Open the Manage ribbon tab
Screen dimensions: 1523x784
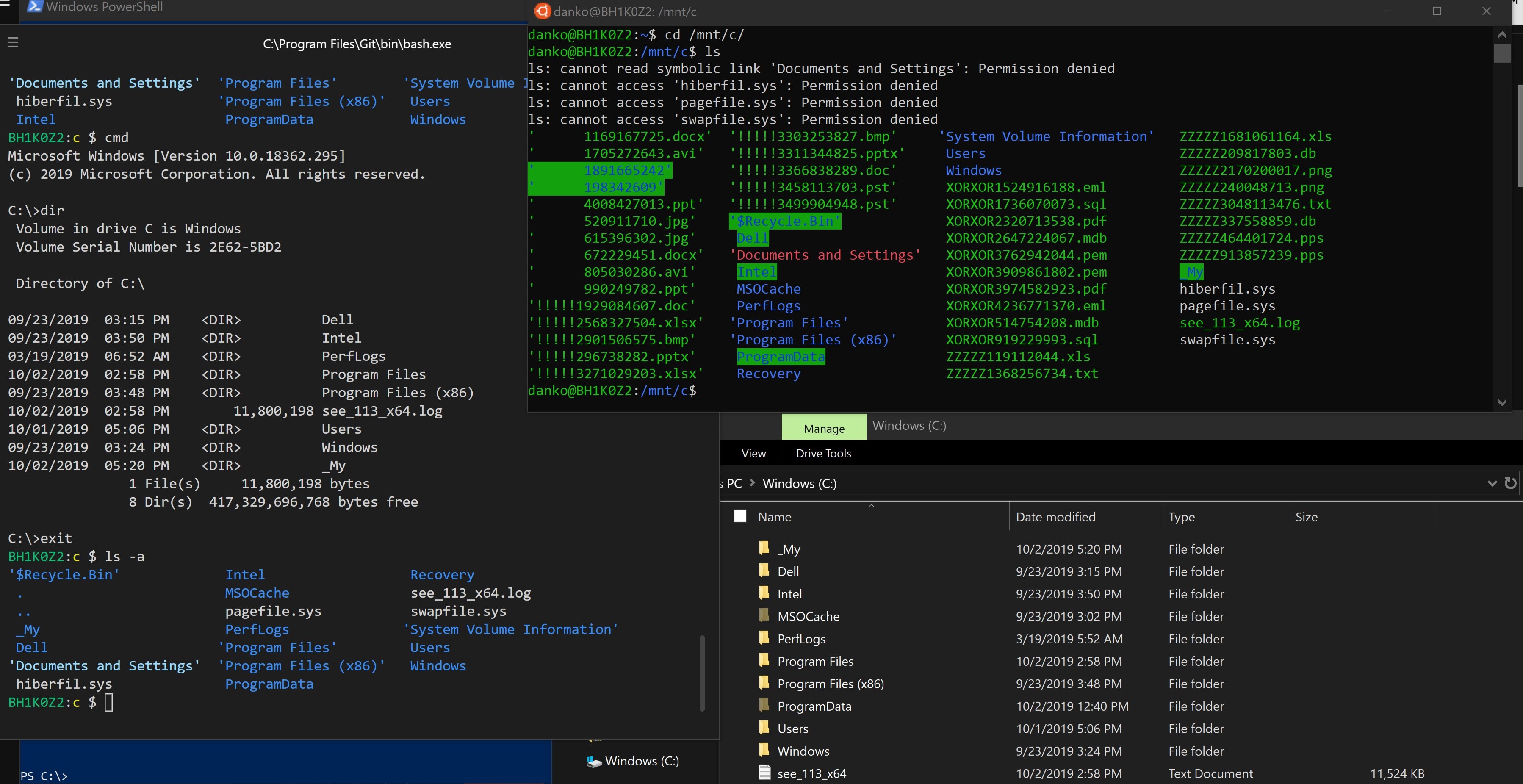[x=824, y=428]
